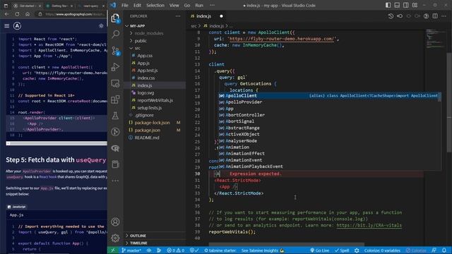Open the Explorer view in activity bar
This screenshot has width=452, height=254.
click(x=115, y=18)
